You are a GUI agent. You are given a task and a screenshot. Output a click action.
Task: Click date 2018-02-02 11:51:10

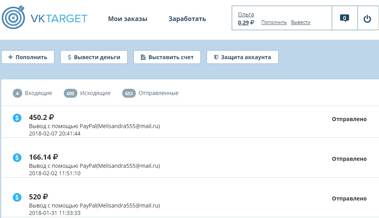pyautogui.click(x=54, y=173)
